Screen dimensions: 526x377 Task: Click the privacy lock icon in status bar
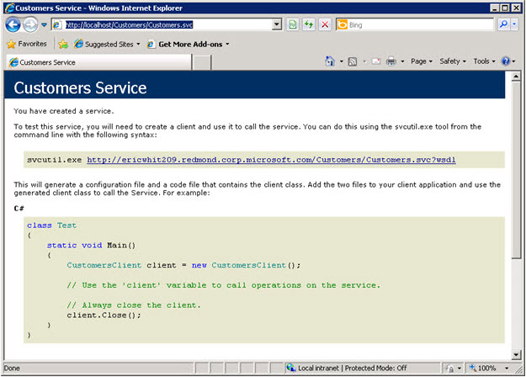click(449, 369)
